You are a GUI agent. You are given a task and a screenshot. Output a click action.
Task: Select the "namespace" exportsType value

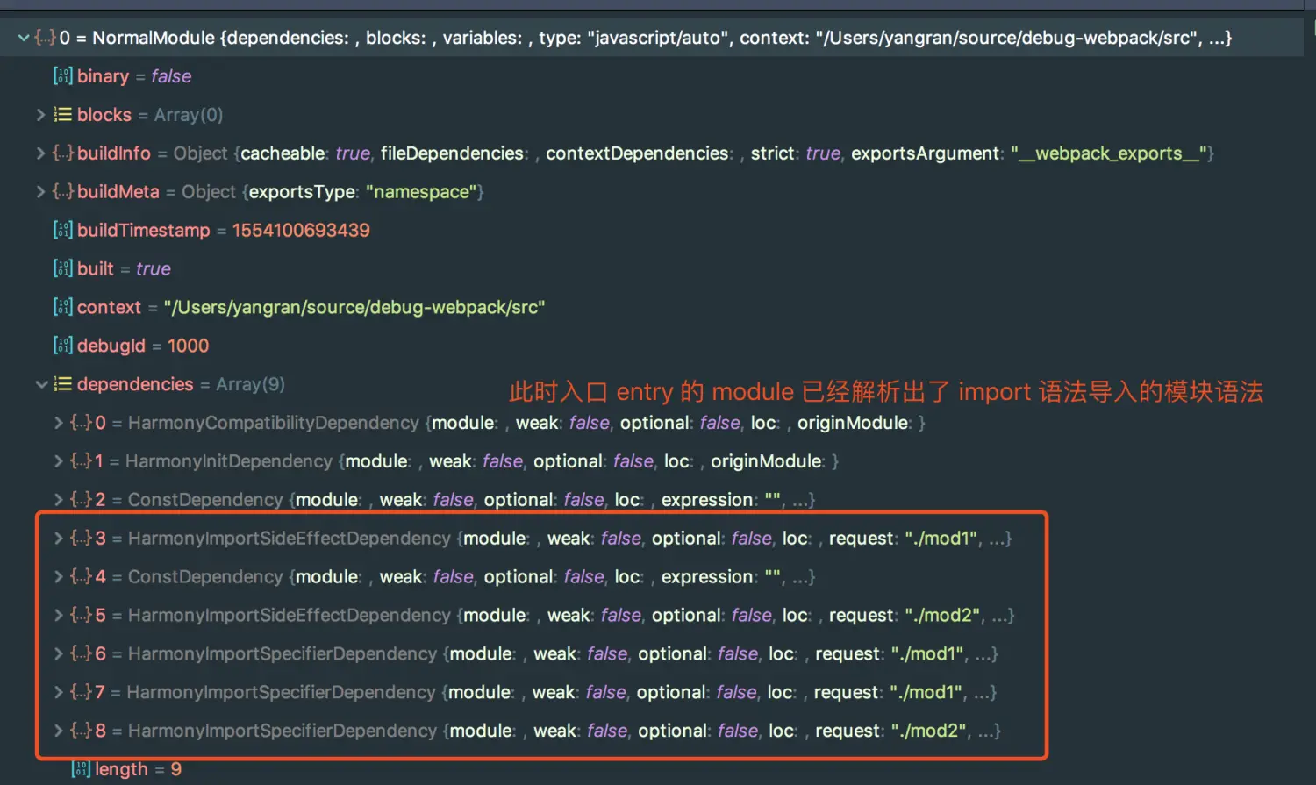coord(421,192)
